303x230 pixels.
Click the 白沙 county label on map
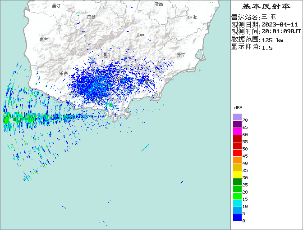tap(91, 17)
